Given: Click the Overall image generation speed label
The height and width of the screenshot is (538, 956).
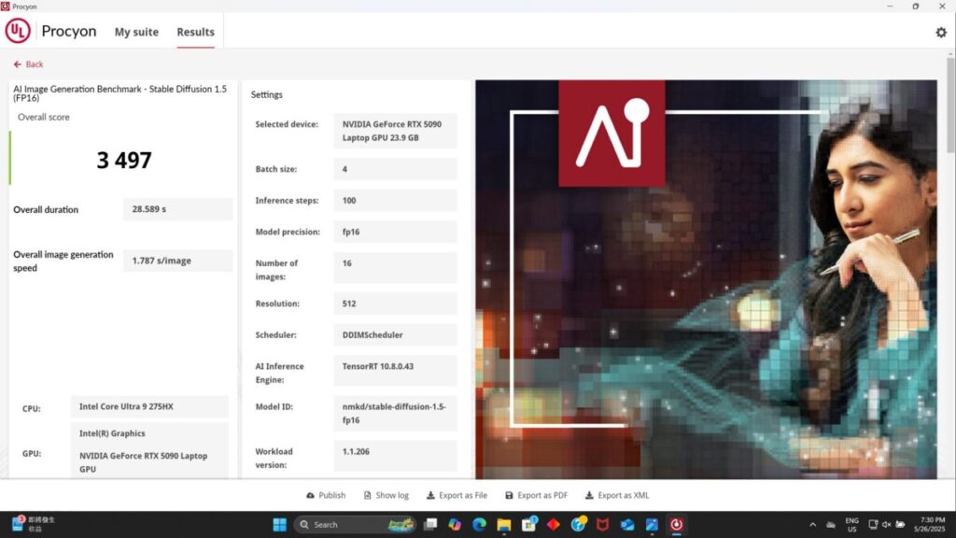Looking at the screenshot, I should pos(63,262).
